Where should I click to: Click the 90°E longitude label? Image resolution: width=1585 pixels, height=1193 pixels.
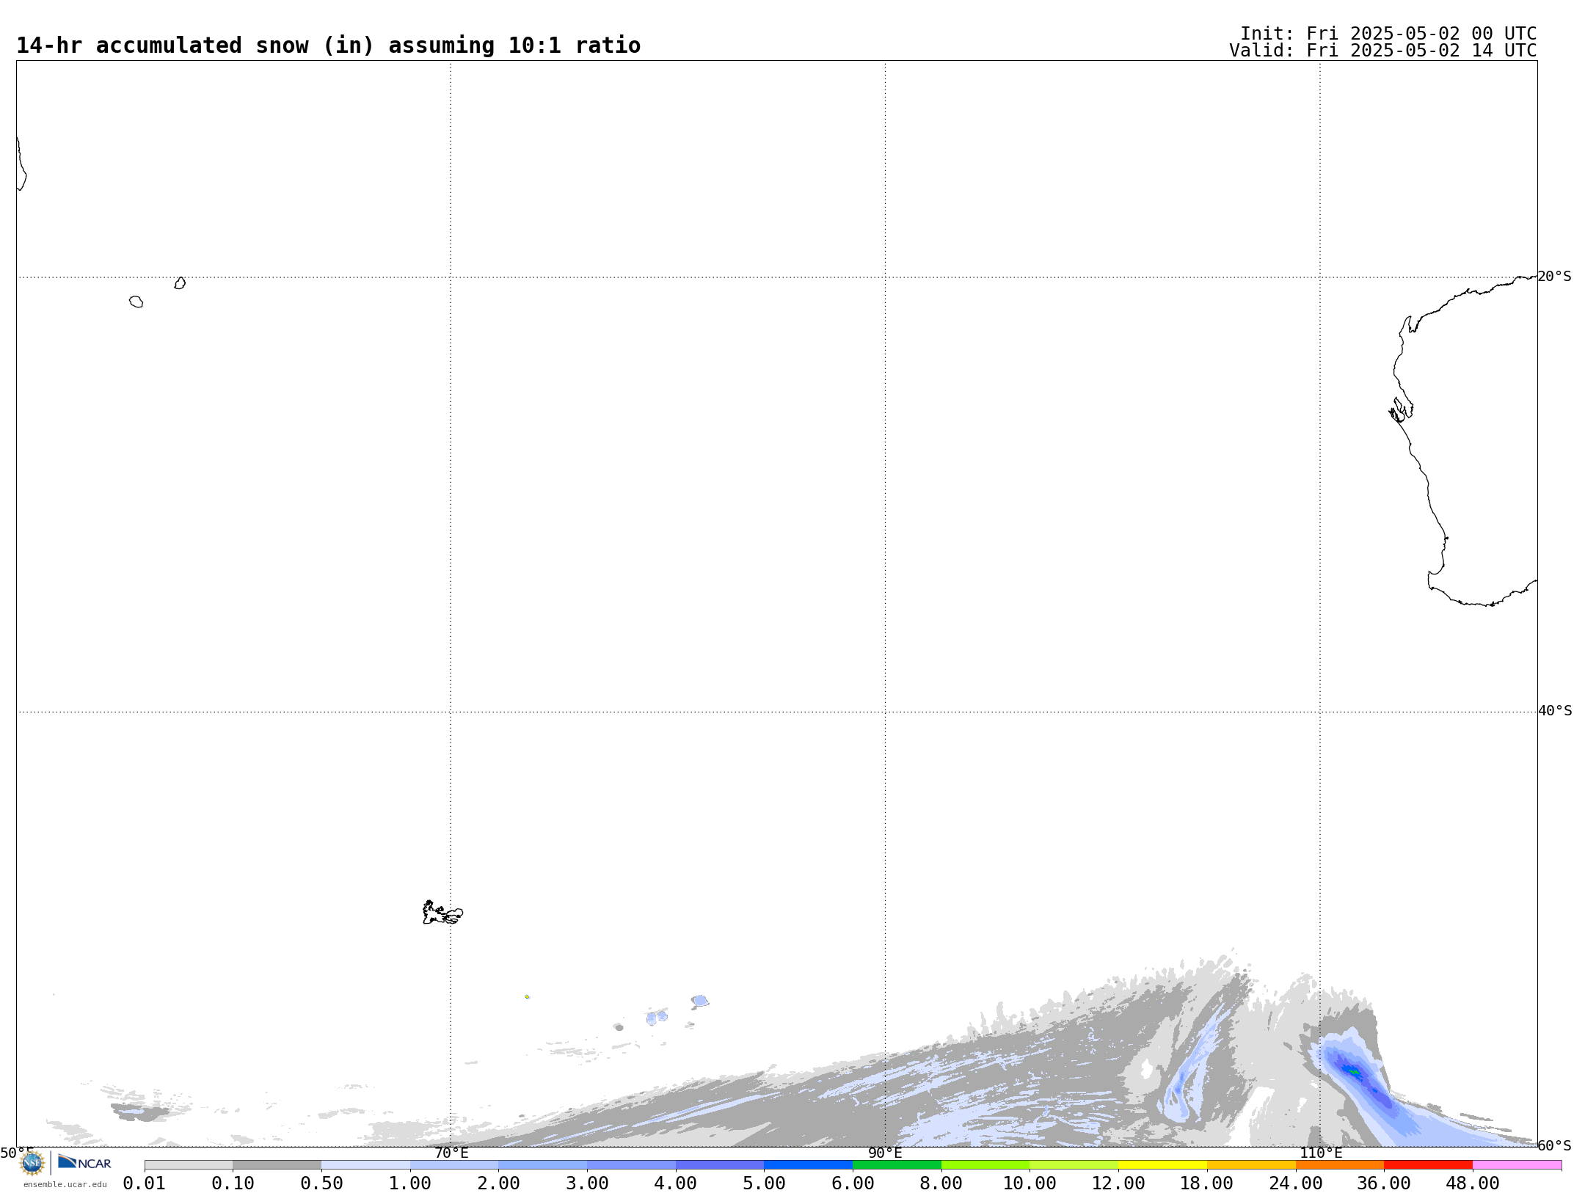885,1153
